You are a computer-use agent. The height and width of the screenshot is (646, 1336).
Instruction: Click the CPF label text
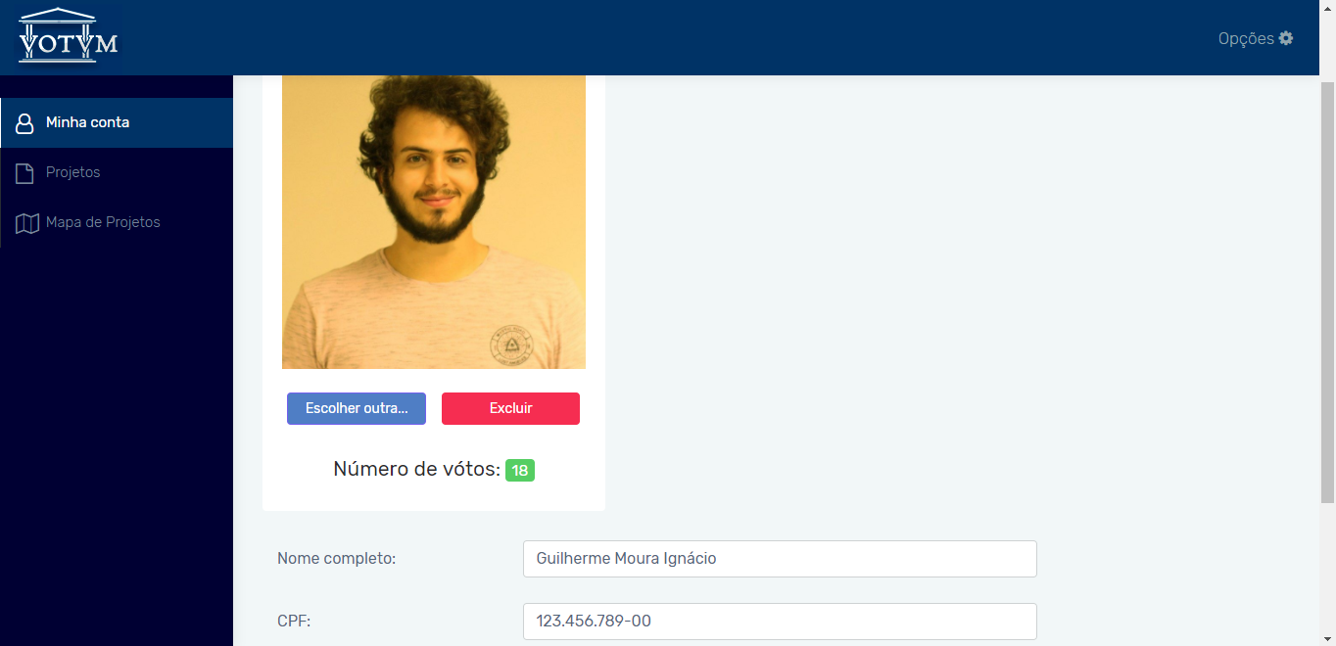pyautogui.click(x=294, y=622)
